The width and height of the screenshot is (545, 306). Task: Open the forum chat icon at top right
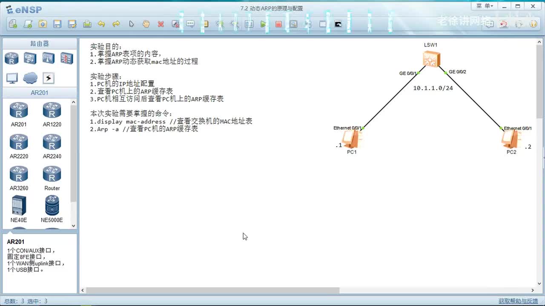click(490, 24)
